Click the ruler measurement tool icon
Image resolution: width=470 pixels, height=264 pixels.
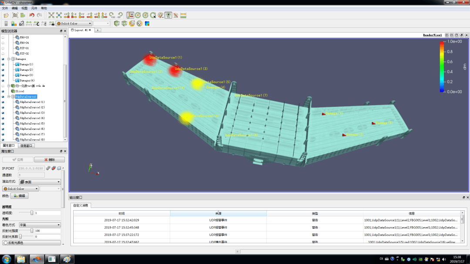tap(183, 15)
